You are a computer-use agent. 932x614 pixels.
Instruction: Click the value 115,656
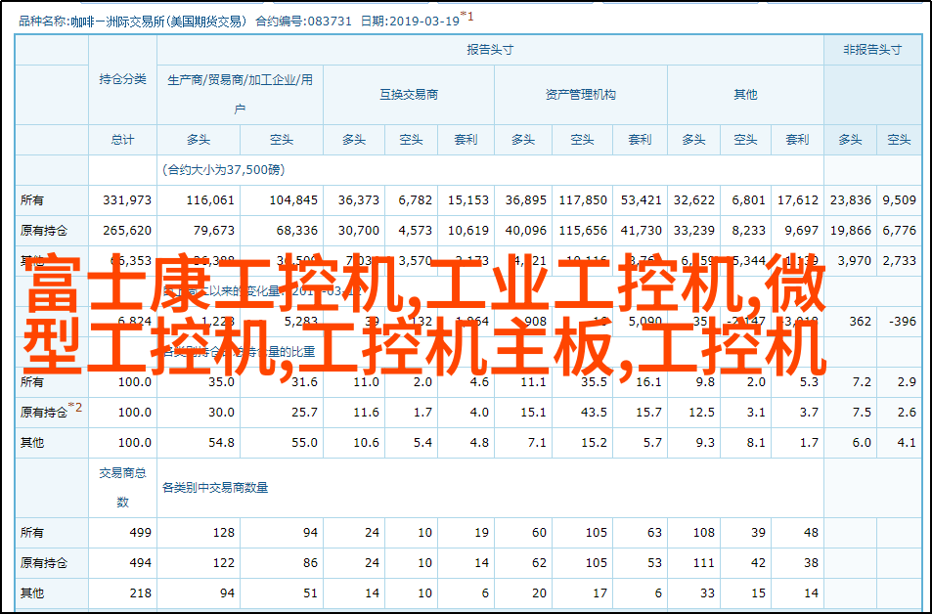(583, 230)
